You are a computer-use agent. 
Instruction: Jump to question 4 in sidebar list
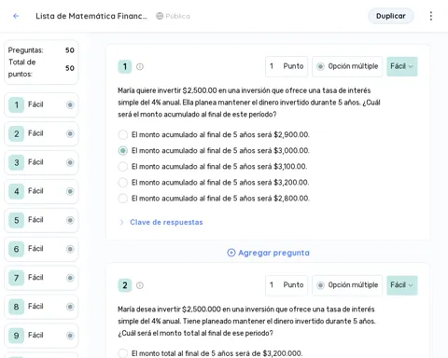[41, 191]
